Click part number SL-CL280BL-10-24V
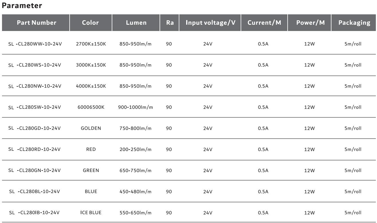The height and width of the screenshot is (223, 377). pyautogui.click(x=35, y=191)
